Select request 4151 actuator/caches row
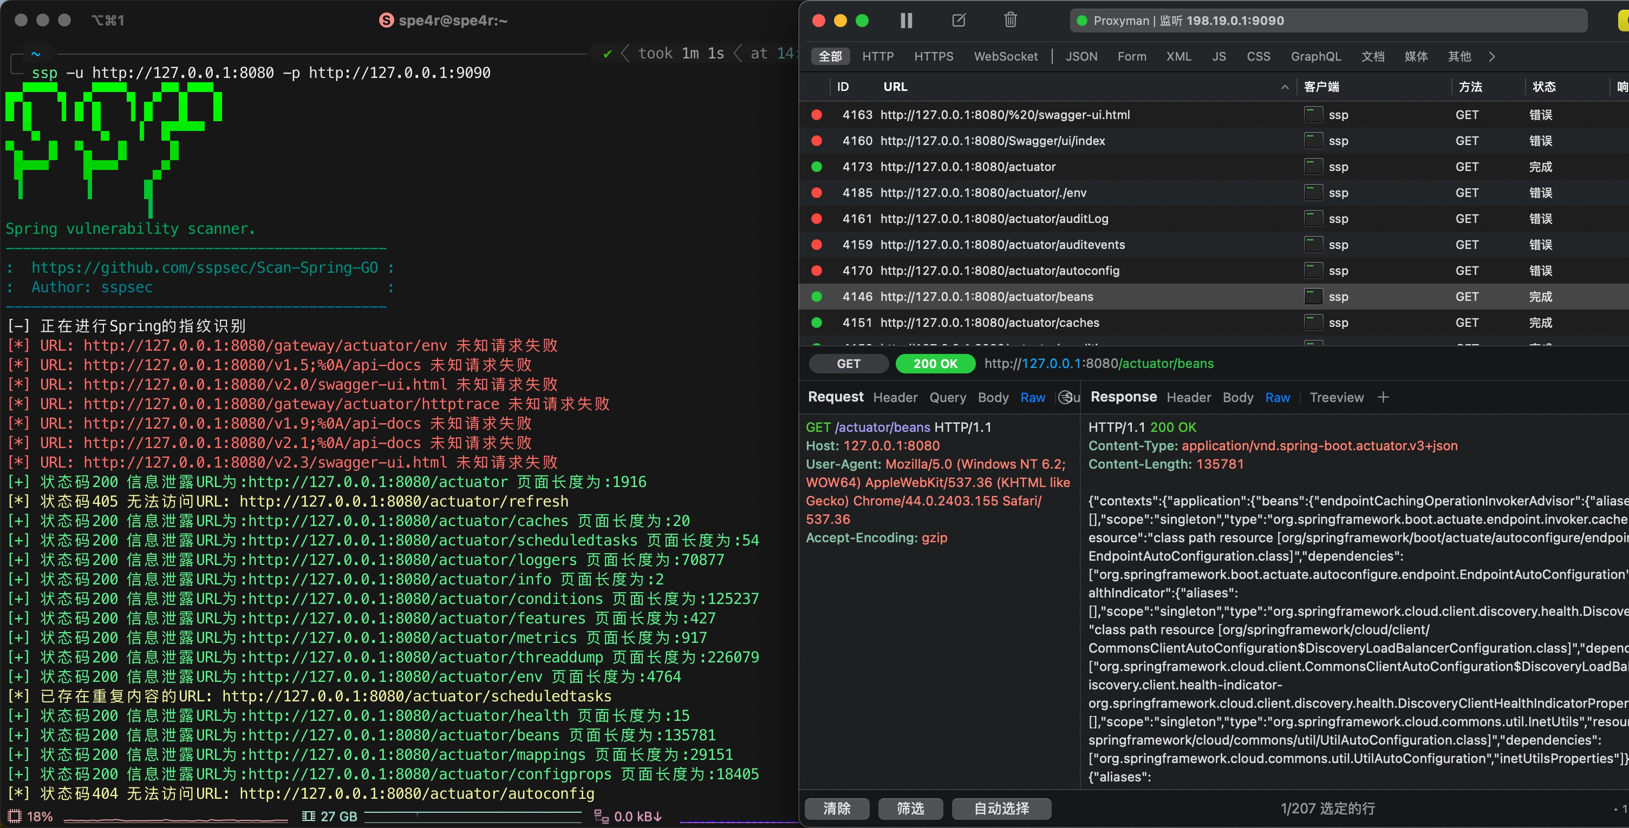This screenshot has width=1629, height=828. pos(1214,323)
